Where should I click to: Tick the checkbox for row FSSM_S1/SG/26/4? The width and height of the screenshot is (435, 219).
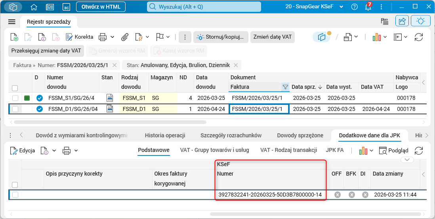click(x=15, y=98)
